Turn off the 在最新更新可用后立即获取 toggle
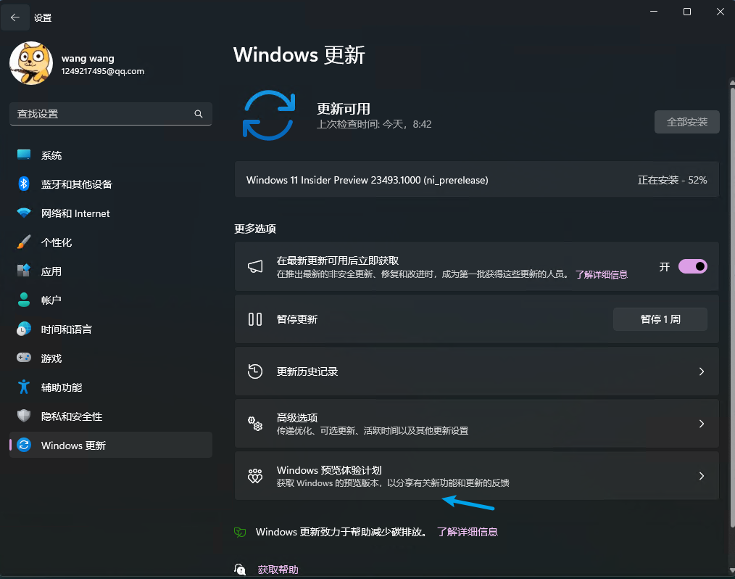735x579 pixels. click(693, 266)
